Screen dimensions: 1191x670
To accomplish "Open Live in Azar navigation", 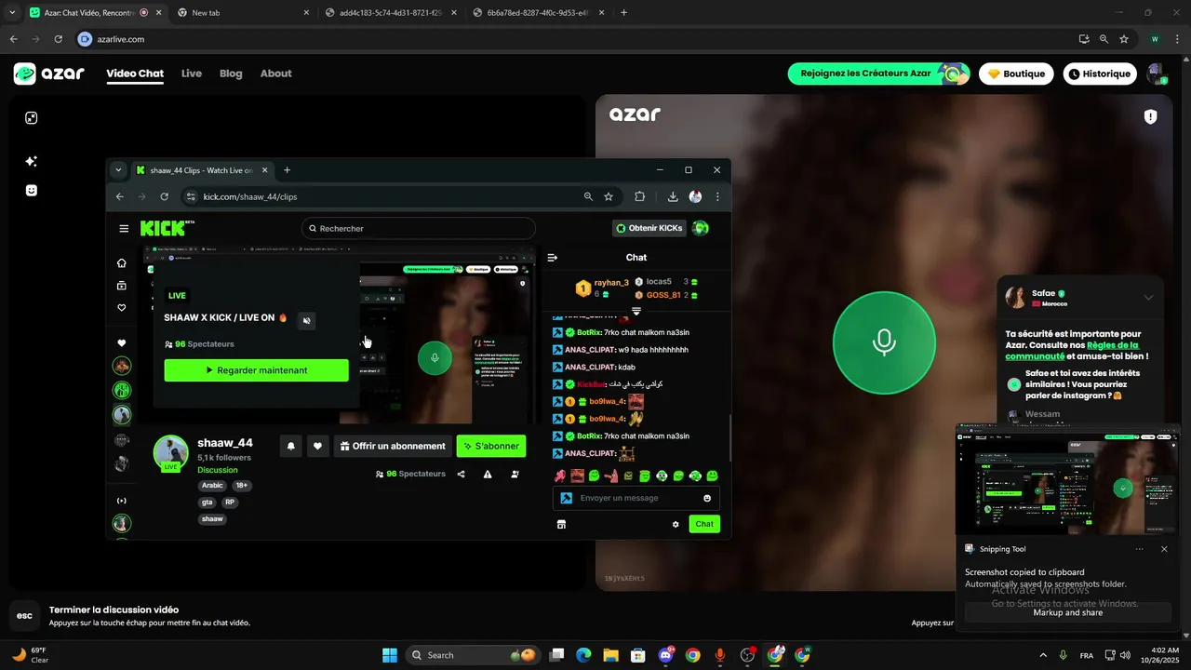I will coord(192,74).
